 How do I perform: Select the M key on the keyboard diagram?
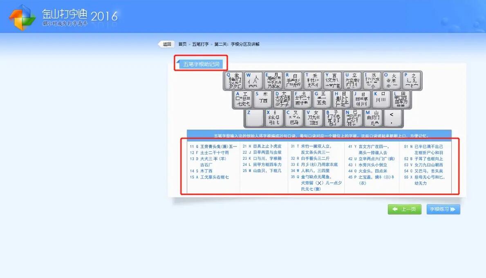pos(373,118)
